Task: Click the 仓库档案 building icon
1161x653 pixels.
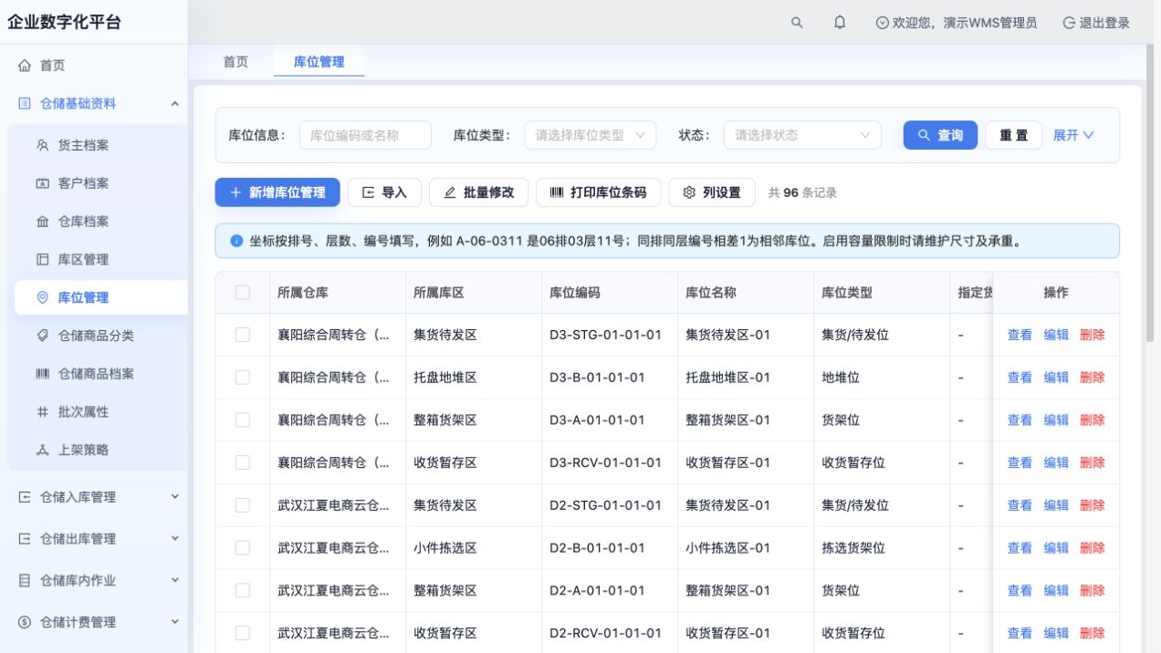Action: (42, 222)
